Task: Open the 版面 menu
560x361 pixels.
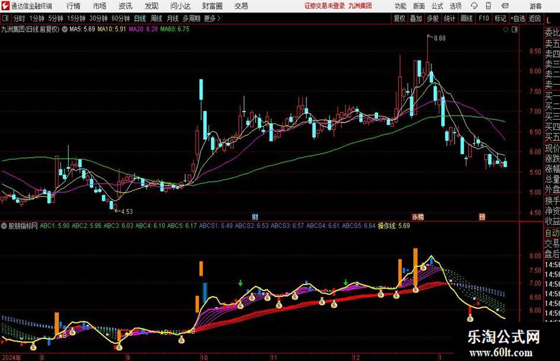Action: [x=418, y=6]
